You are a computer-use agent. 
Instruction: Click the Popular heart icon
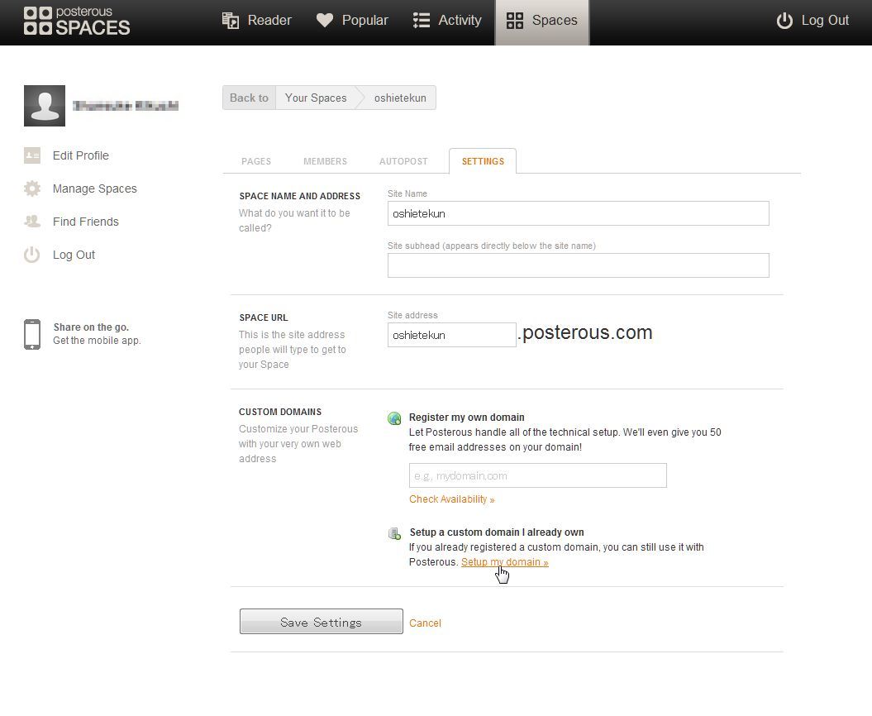click(x=325, y=21)
